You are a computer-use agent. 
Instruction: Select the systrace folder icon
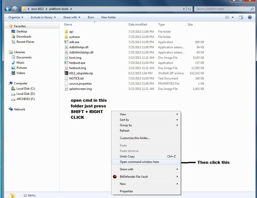(x=66, y=37)
